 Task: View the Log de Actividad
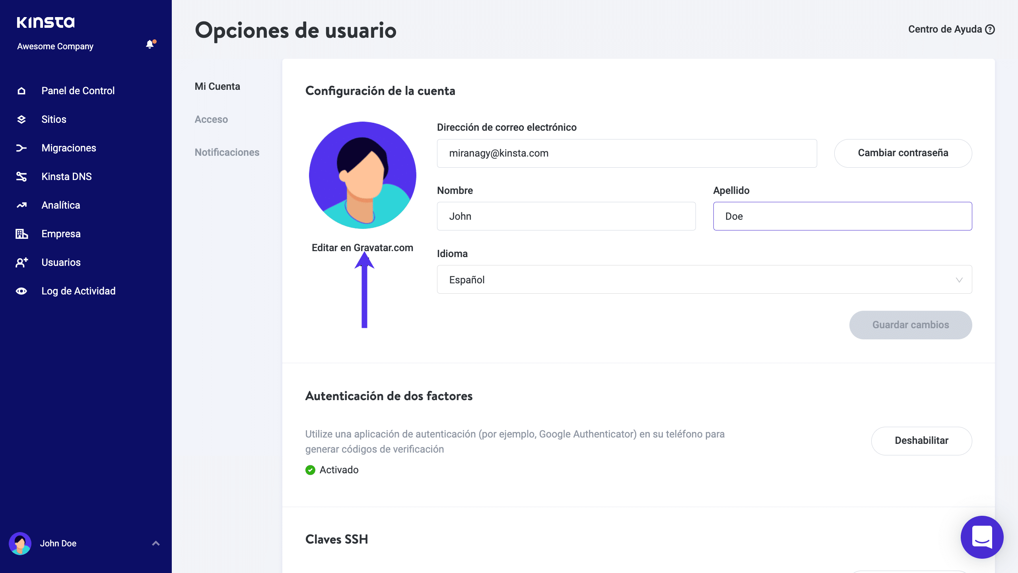pyautogui.click(x=78, y=291)
